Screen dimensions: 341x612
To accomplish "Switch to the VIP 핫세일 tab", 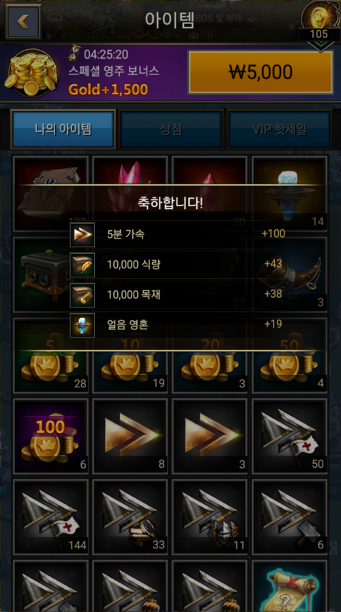I will [280, 130].
